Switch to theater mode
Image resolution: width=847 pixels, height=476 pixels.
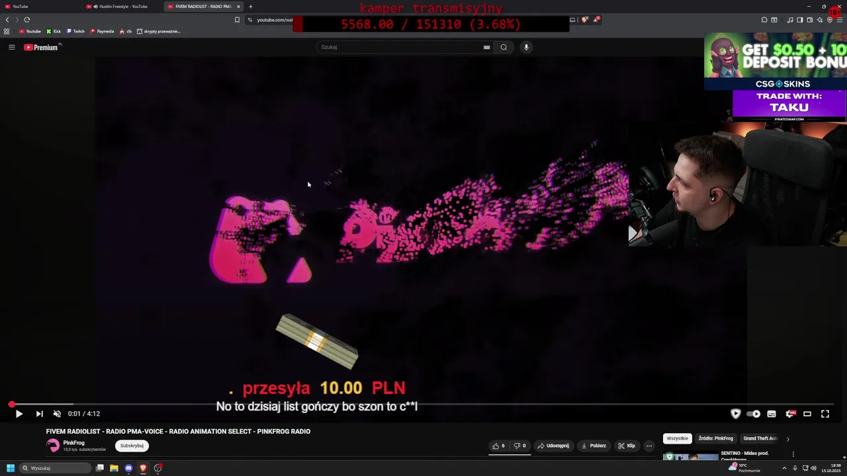pos(807,414)
